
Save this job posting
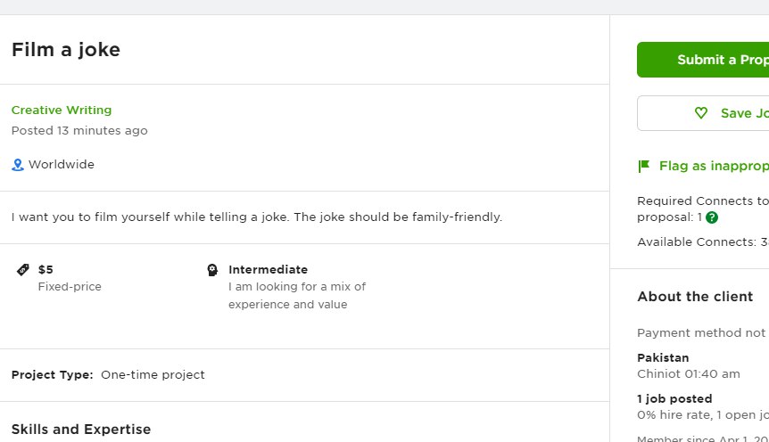(703, 113)
